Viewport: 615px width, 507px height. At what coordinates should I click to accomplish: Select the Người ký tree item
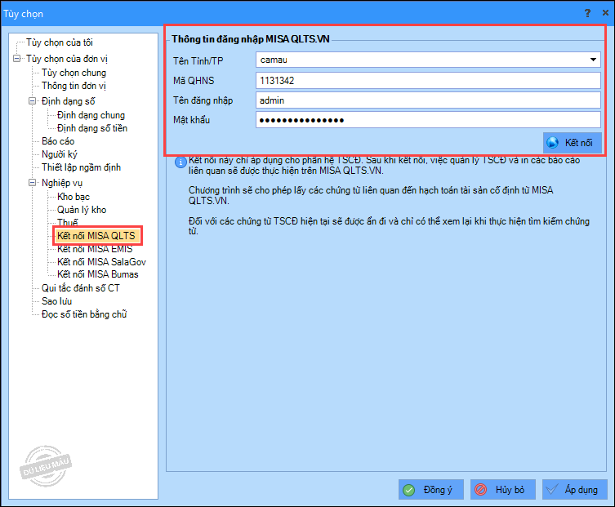click(x=60, y=154)
